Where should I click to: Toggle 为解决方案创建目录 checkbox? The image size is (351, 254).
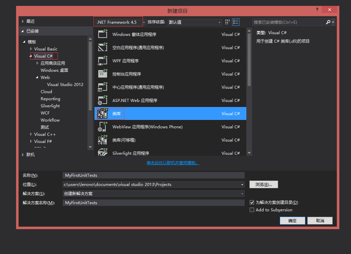coord(252,202)
